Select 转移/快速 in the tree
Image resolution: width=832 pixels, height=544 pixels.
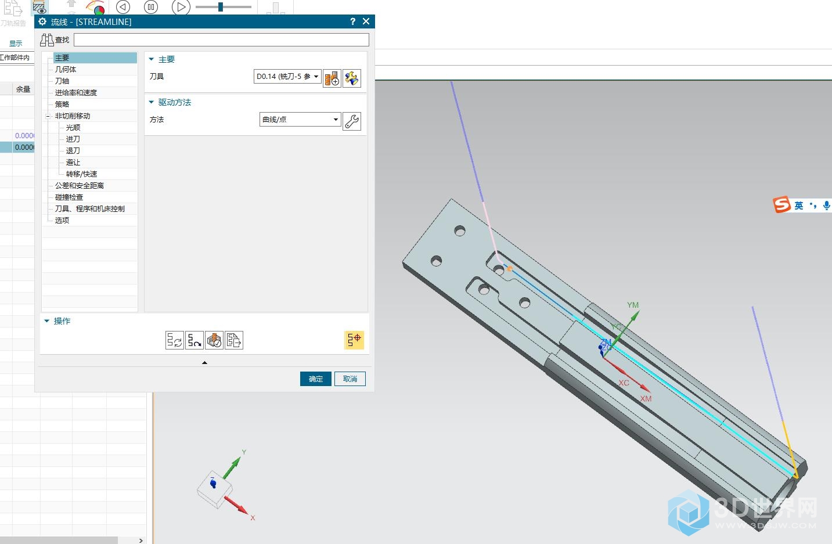point(82,174)
